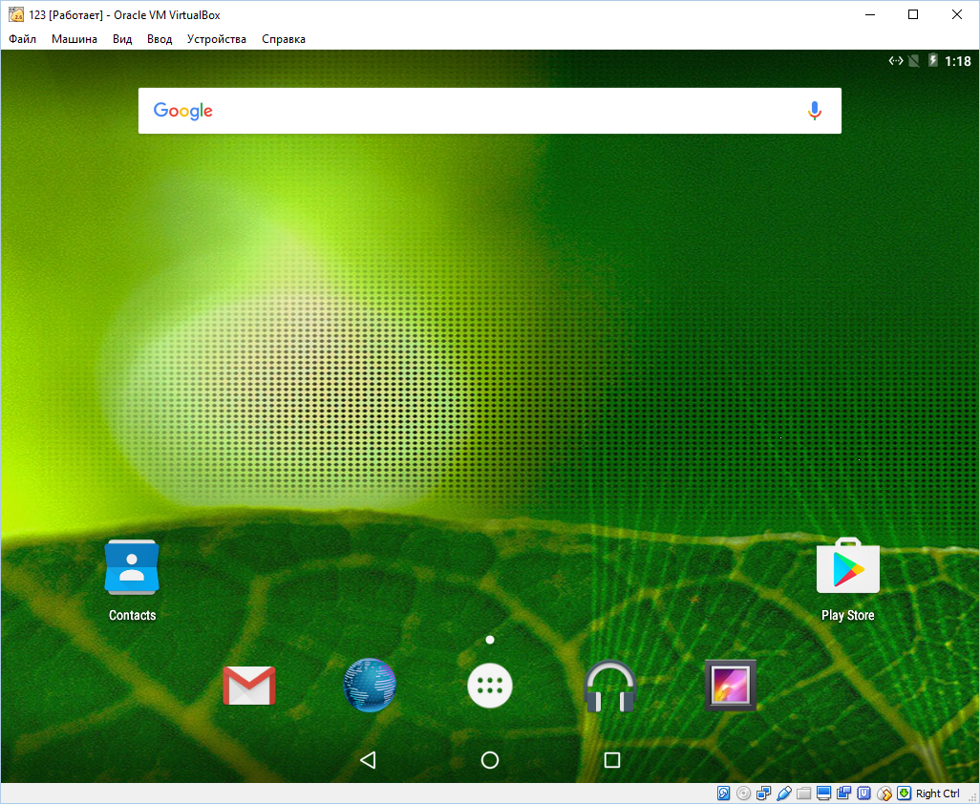This screenshot has height=804, width=980.
Task: Open the Машина menu
Action: click(75, 39)
